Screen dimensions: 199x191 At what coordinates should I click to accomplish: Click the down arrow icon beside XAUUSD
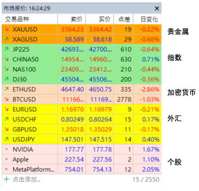pyautogui.click(x=6, y=29)
